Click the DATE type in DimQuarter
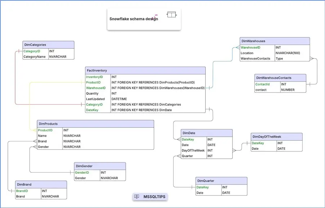Screen dimensions: 325x208 [226, 193]
